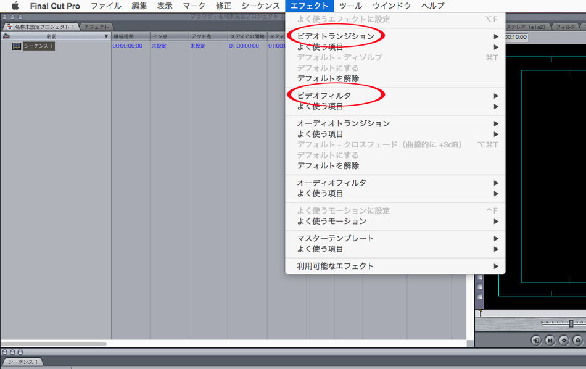The image size is (586, 369).
Task: Open the よく使うモーション submenu
Action: point(395,222)
